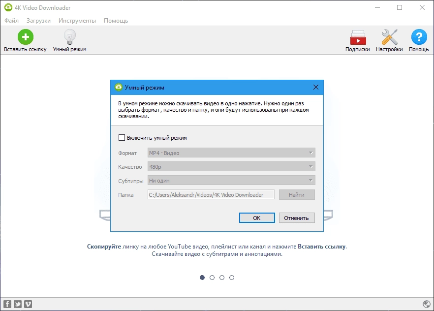434x311 pixels.
Task: Click the 'Папка' label in the dialog
Action: (x=126, y=195)
